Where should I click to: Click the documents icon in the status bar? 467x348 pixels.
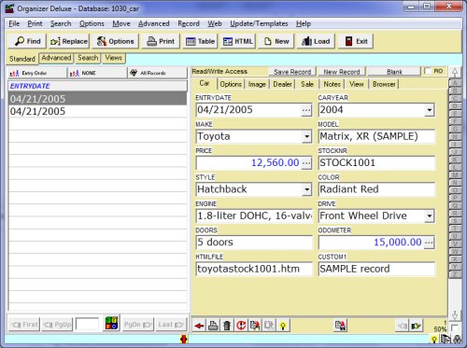pyautogui.click(x=446, y=339)
